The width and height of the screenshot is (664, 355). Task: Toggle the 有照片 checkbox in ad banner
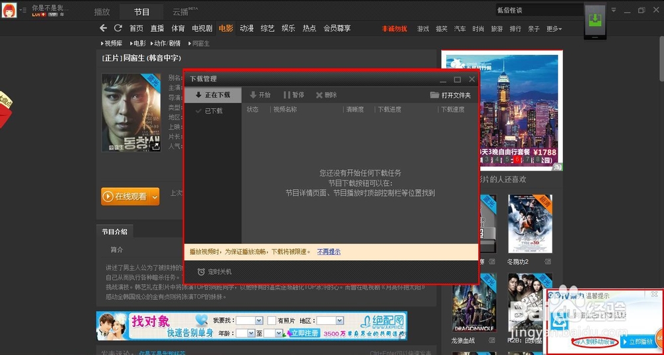click(x=272, y=320)
